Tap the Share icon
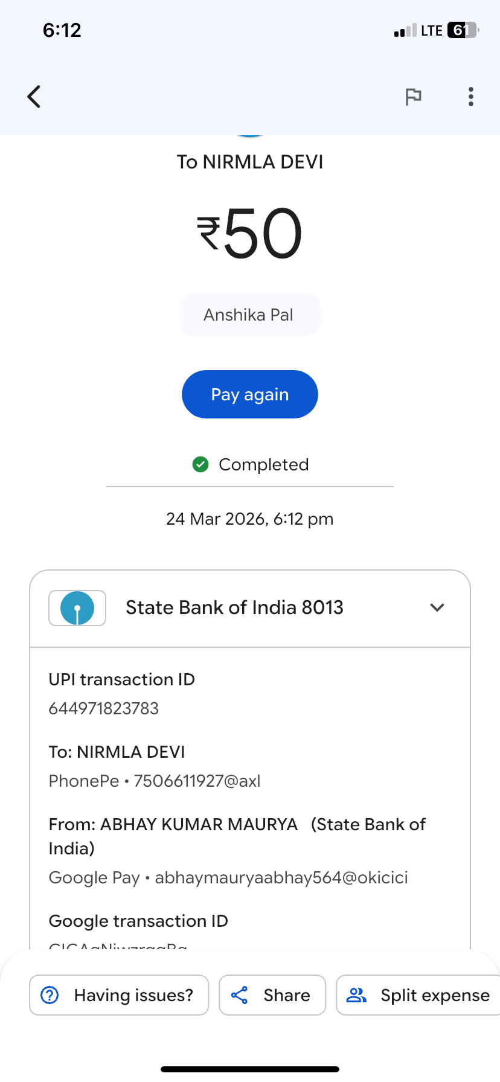The width and height of the screenshot is (500, 1082). coord(240,995)
